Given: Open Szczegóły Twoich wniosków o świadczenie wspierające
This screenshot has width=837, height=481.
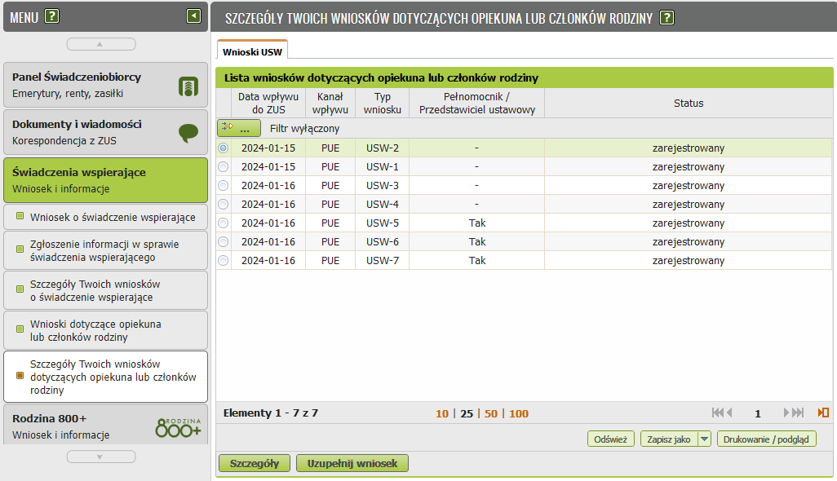Looking at the screenshot, I should coord(106,290).
